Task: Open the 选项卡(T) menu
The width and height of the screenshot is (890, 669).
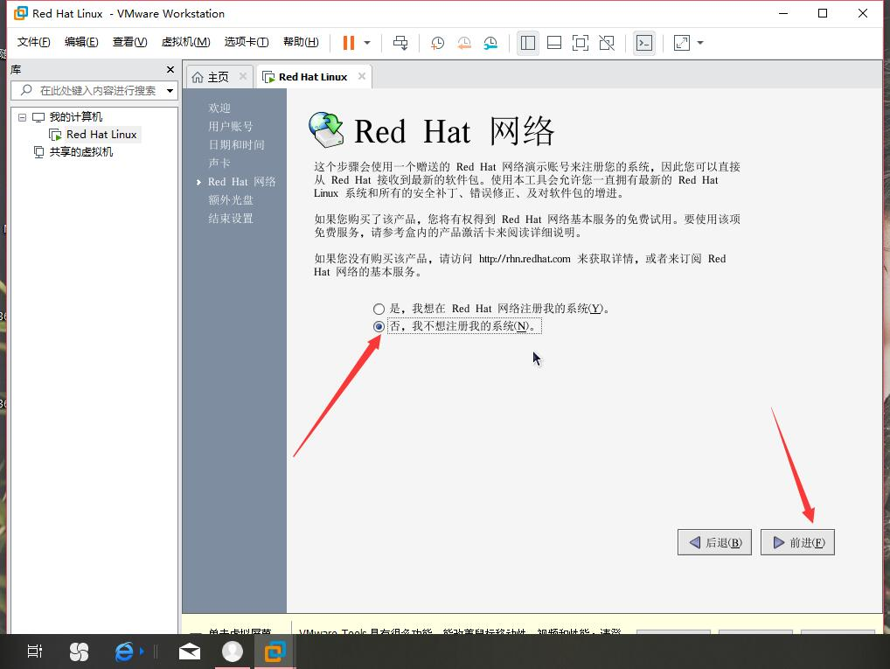Action: [x=247, y=42]
